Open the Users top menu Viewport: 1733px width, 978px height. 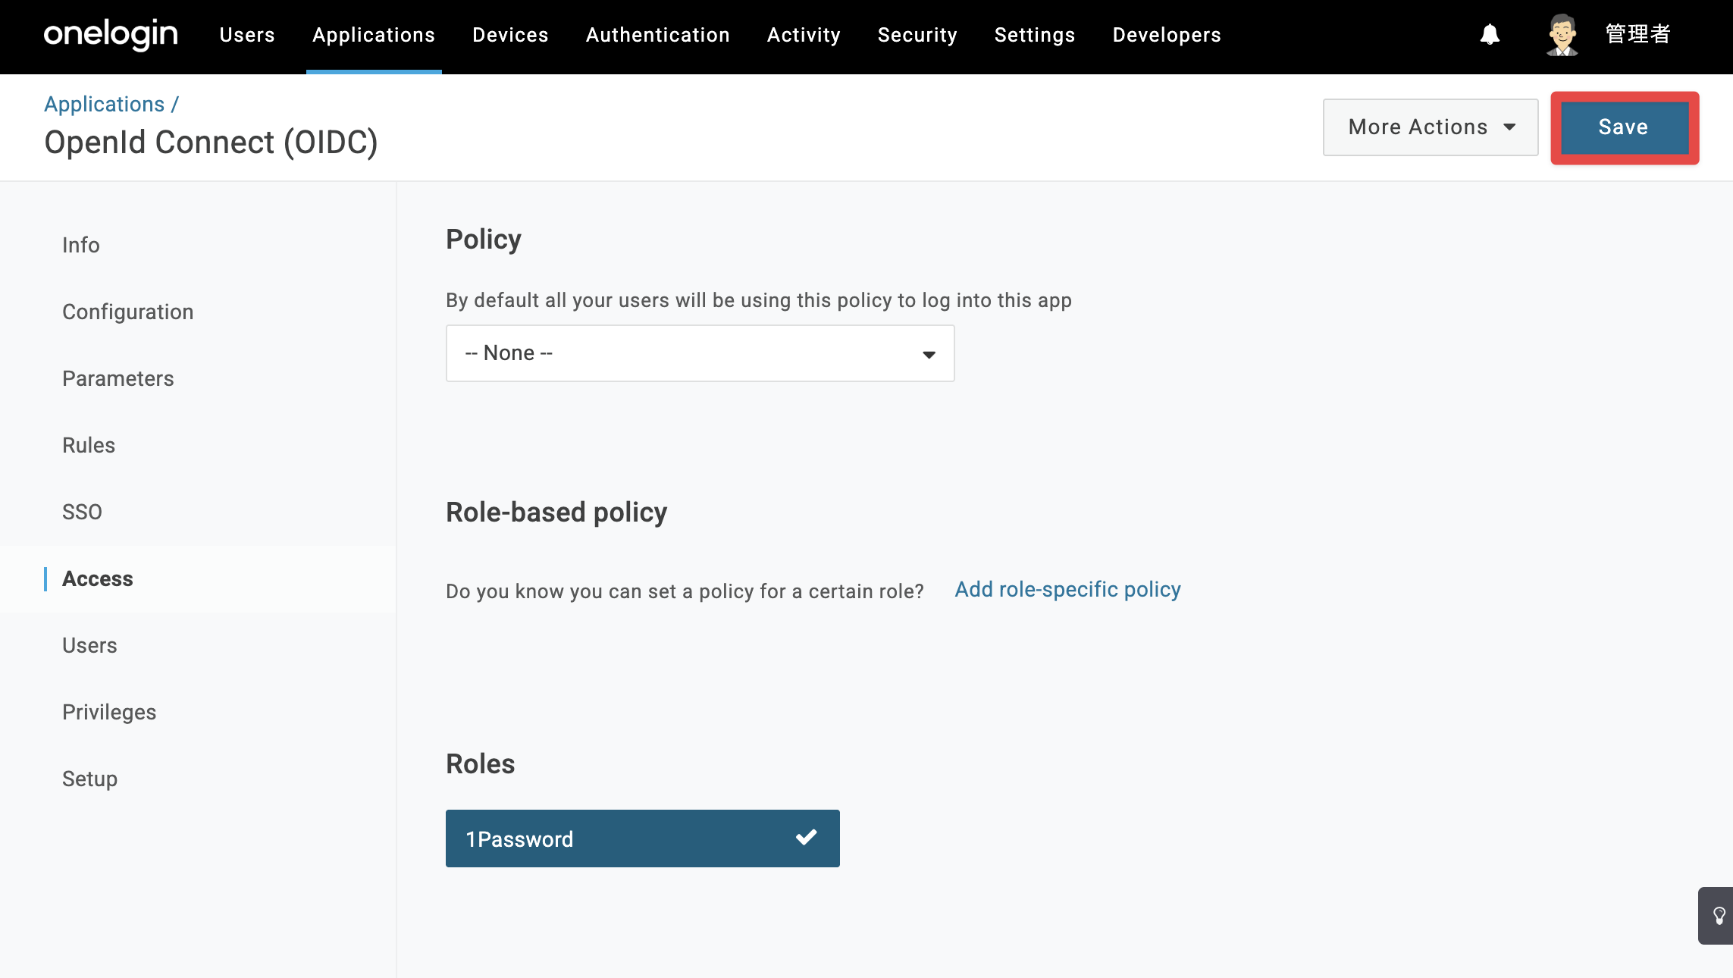tap(247, 35)
